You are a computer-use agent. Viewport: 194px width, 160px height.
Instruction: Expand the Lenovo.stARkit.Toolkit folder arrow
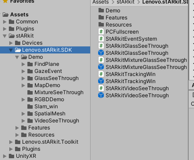11,142
